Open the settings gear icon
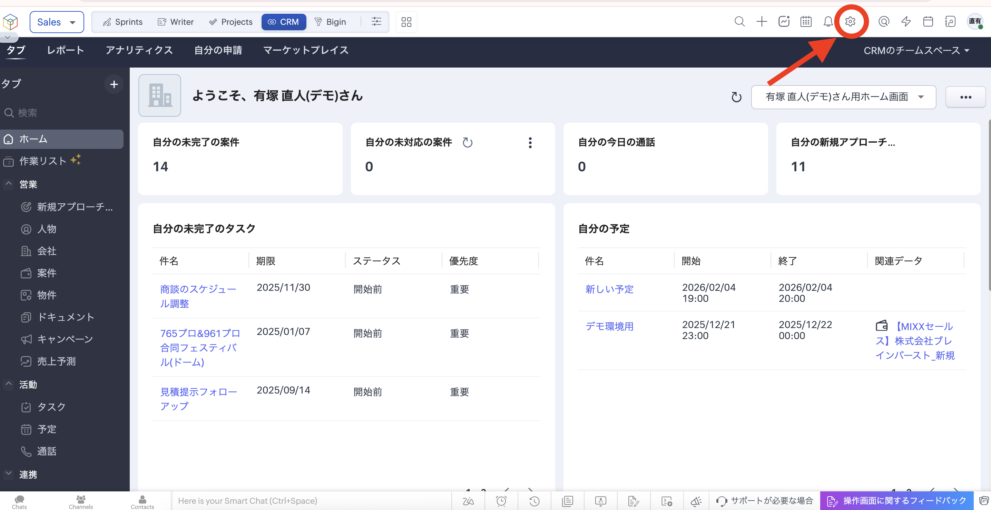 tap(850, 21)
